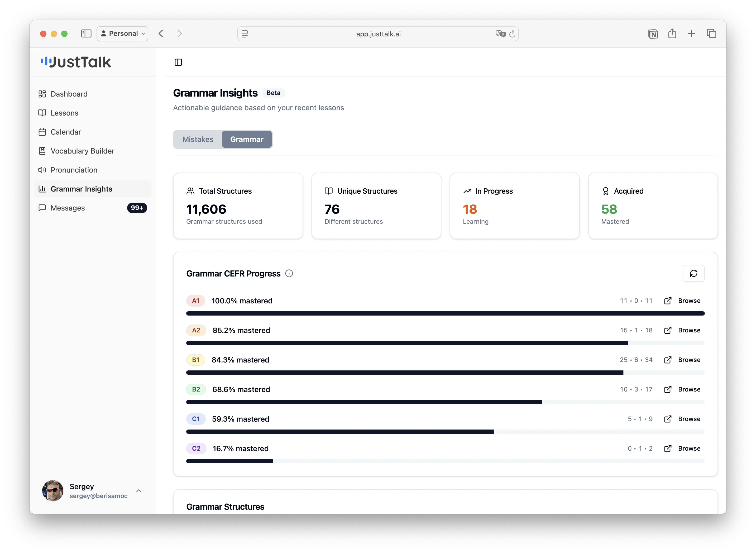Click the C1 level badge

[x=196, y=419]
